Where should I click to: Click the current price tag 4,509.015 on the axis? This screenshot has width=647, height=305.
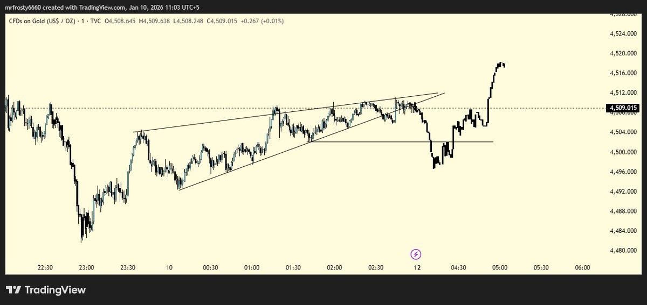click(x=623, y=108)
